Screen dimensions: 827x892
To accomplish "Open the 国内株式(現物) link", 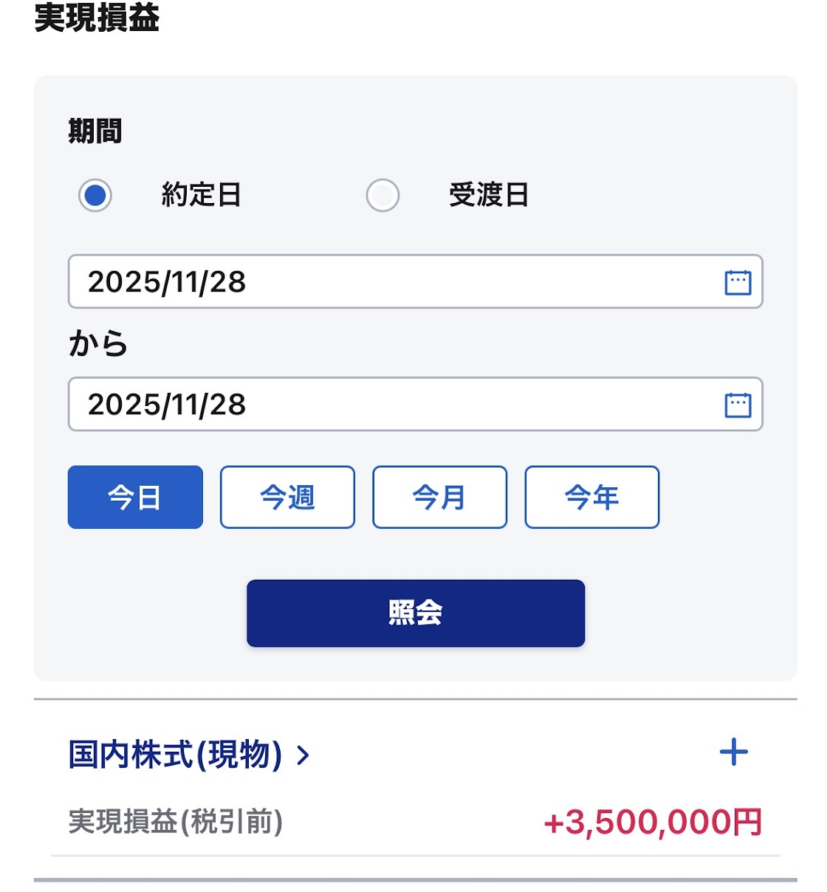I will [x=175, y=755].
